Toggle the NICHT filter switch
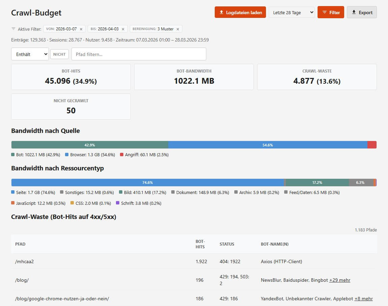This screenshot has height=306, width=388. tap(59, 54)
